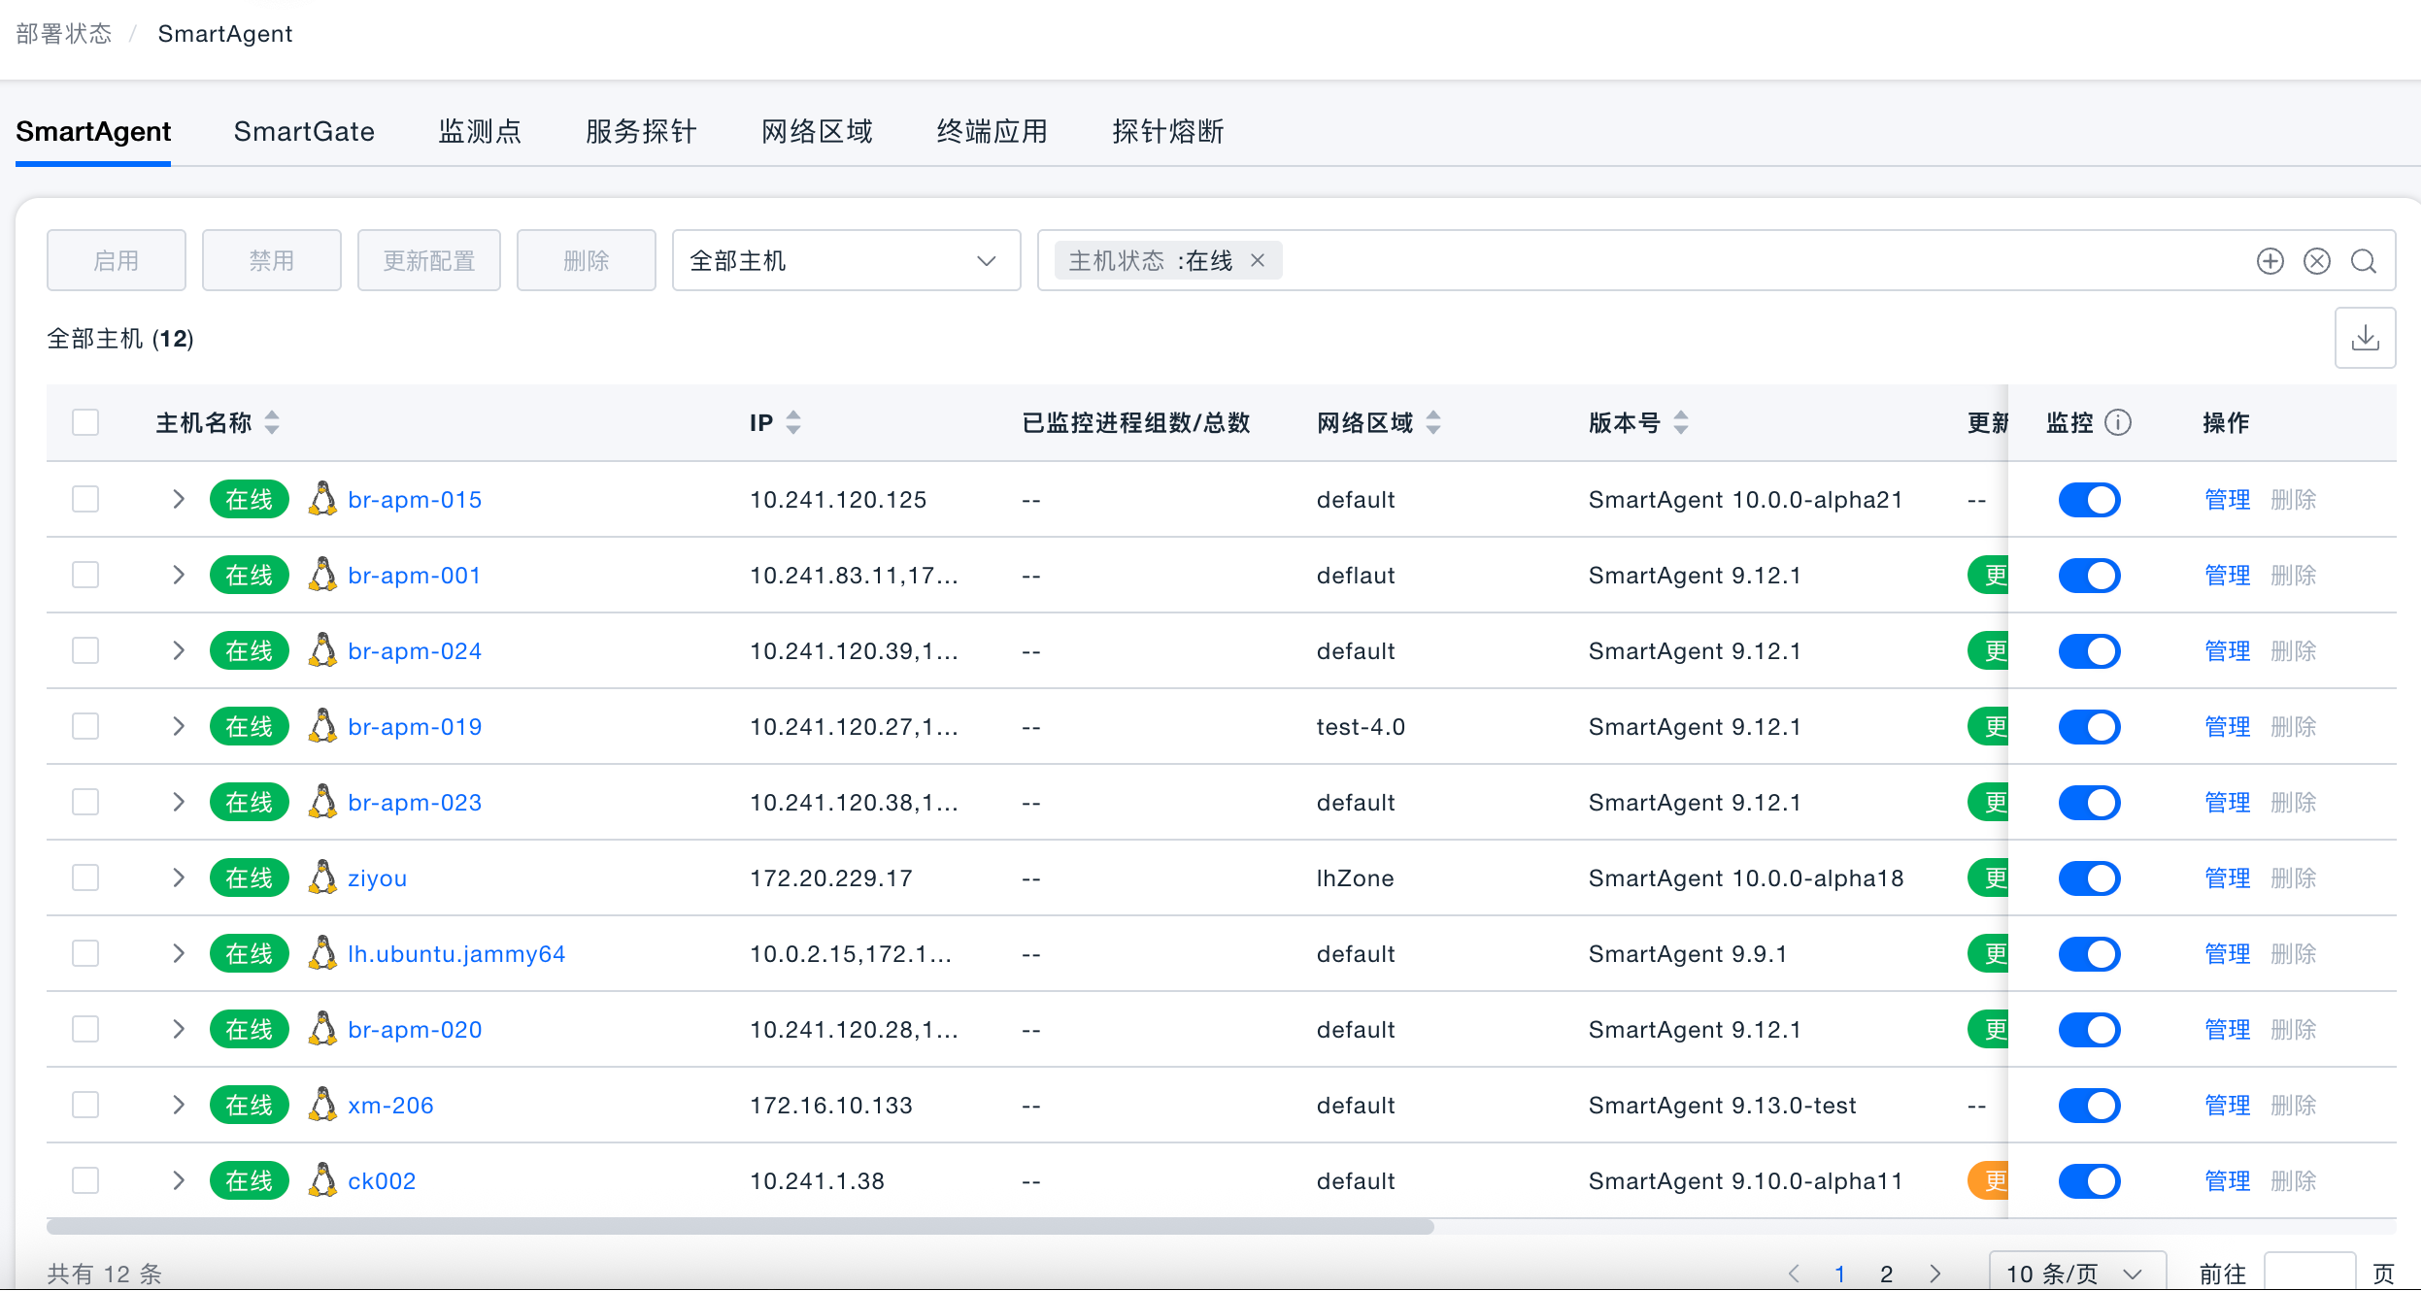
Task: Expand the br-apm-001 row
Action: [179, 575]
